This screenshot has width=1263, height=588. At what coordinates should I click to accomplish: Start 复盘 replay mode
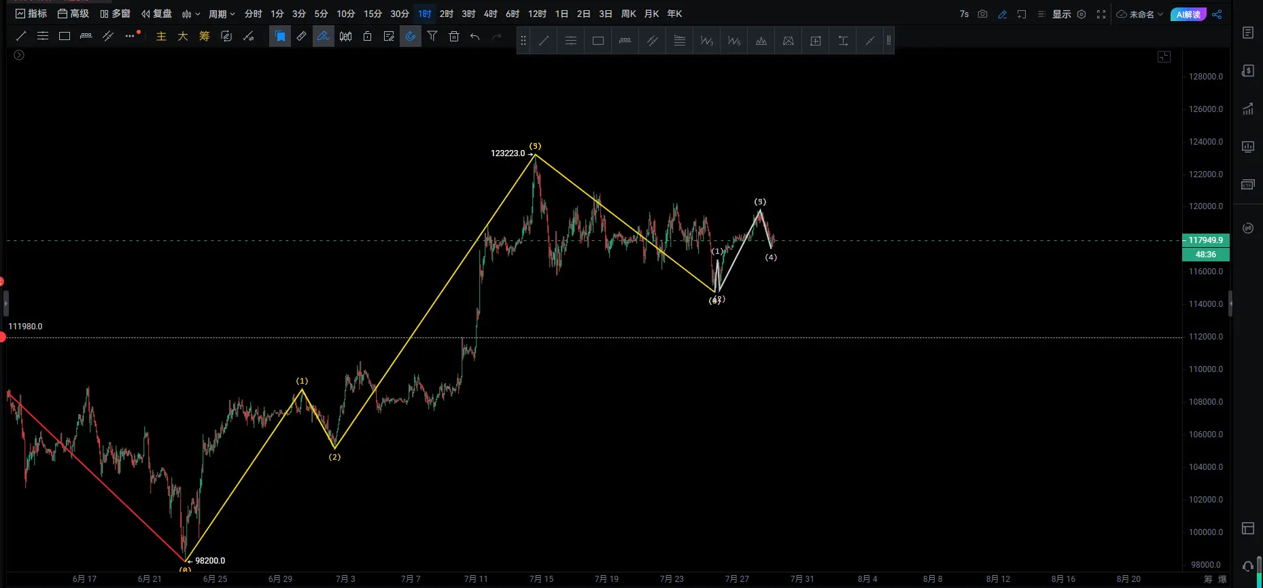(156, 14)
